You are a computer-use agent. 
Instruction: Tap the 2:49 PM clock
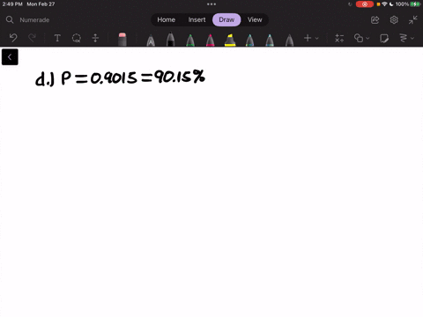tap(12, 4)
